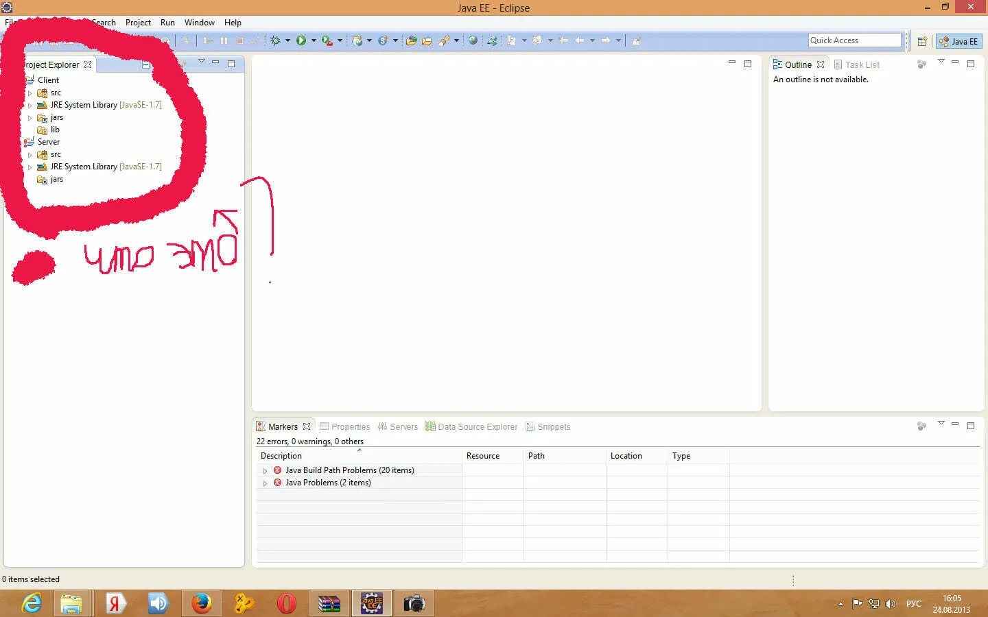The height and width of the screenshot is (617, 988).
Task: Expand the Client src folder
Action: [x=30, y=93]
